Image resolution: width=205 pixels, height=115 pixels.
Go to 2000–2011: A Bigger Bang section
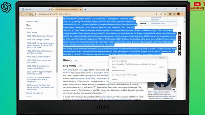(39, 73)
